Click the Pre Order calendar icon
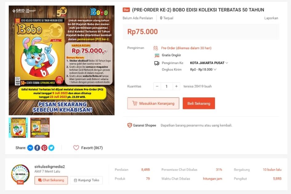Viewport: 291px width, 194px height. 156,48
